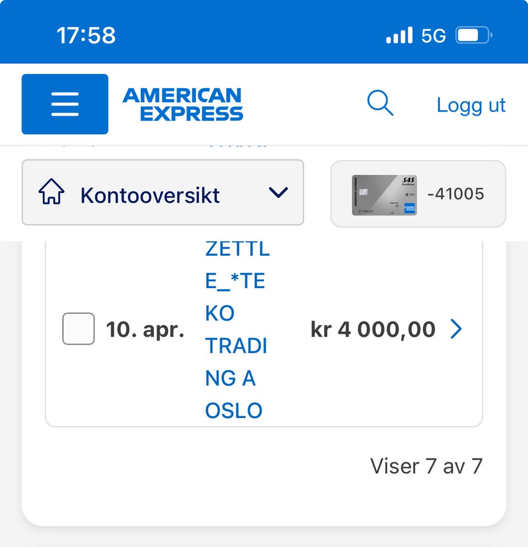Expand details via the transaction's right chevron
This screenshot has width=528, height=547.
coord(456,329)
